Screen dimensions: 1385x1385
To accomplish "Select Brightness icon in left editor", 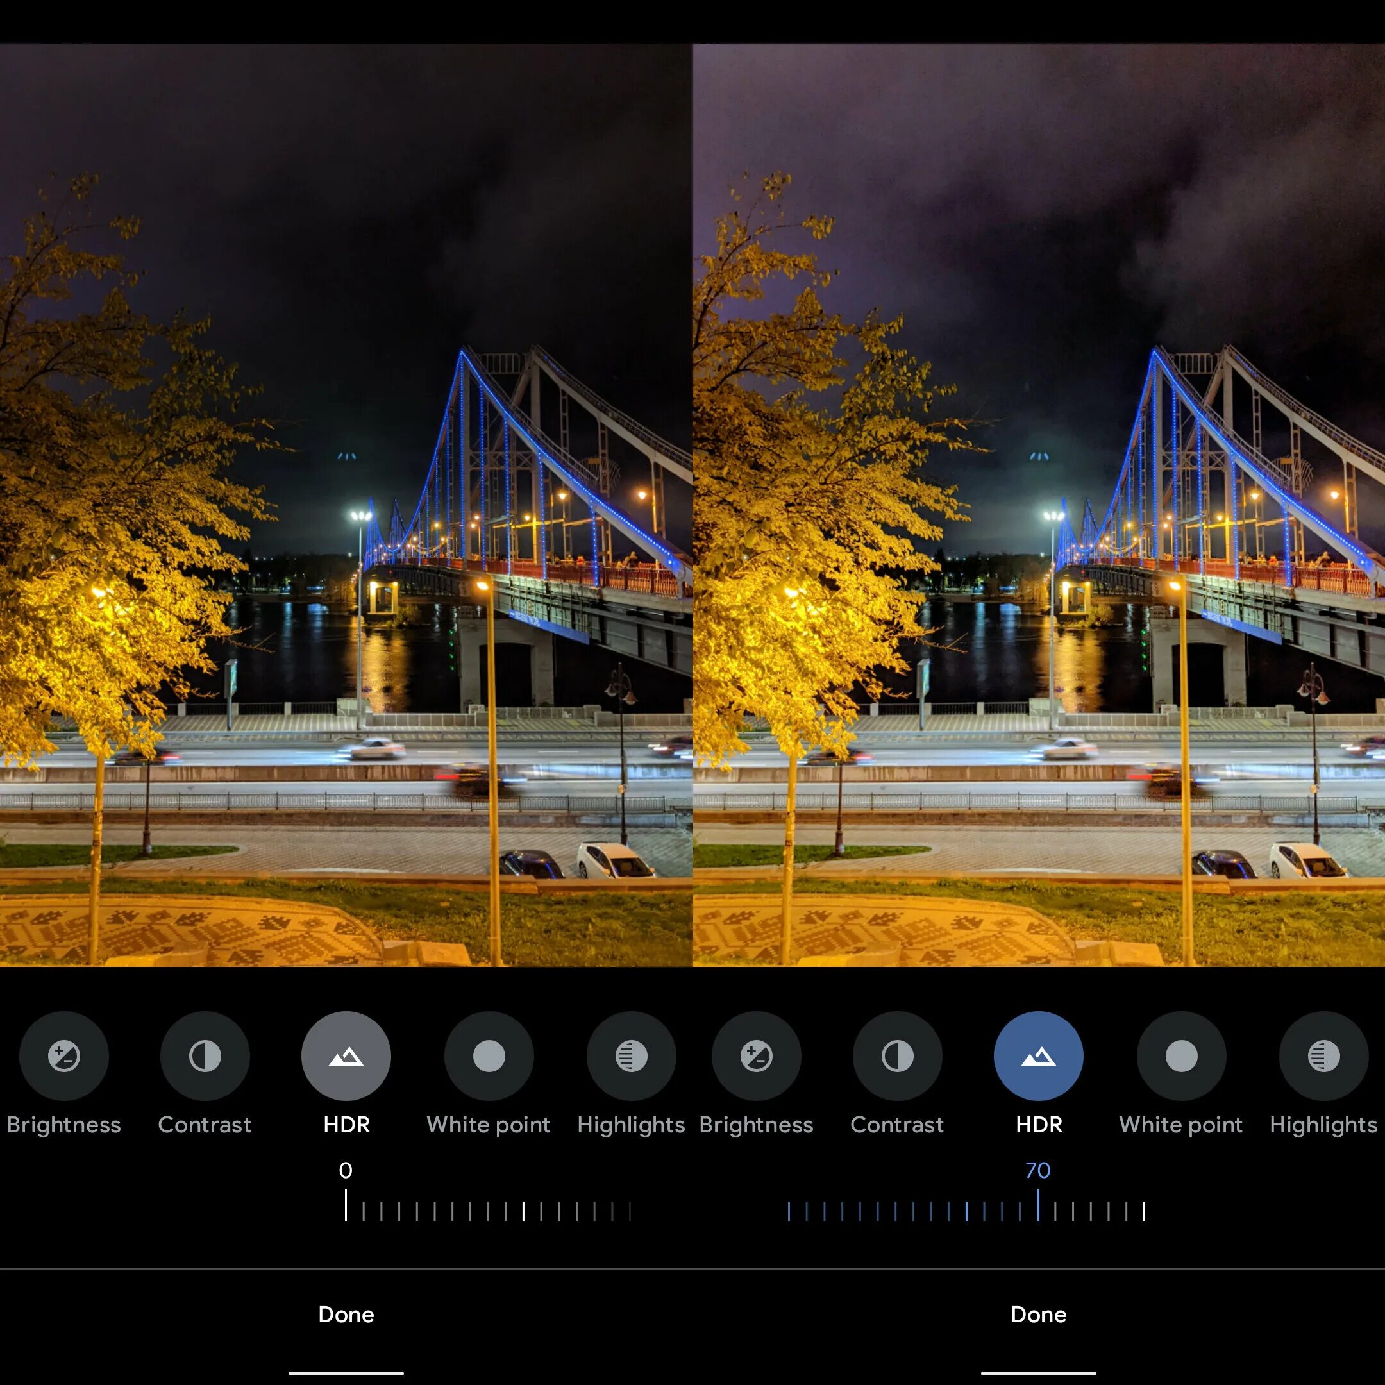I will click(x=64, y=1055).
